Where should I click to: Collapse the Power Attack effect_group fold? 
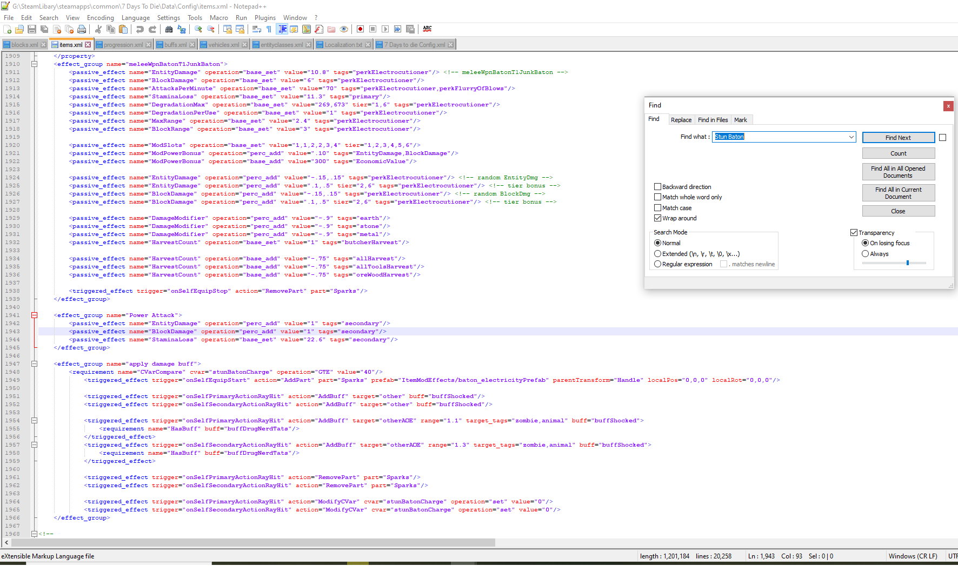point(34,315)
